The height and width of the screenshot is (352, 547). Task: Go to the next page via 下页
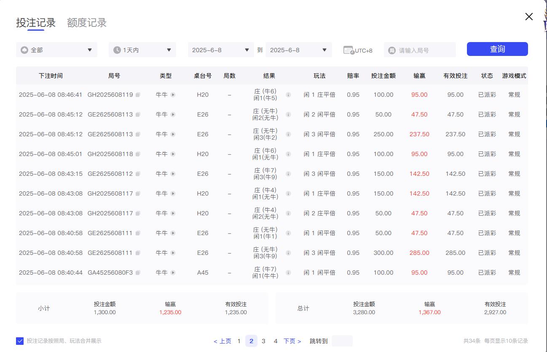point(292,341)
